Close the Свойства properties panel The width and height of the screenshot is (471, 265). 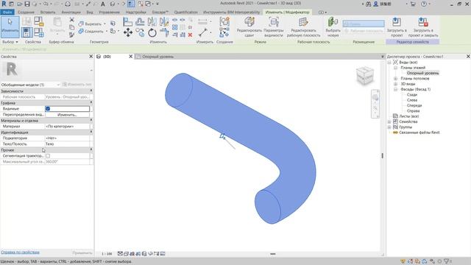91,57
